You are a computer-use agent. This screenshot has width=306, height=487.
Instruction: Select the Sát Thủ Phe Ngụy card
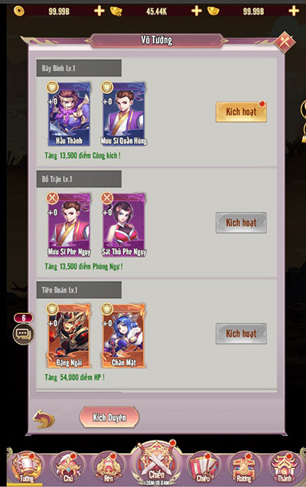[124, 225]
